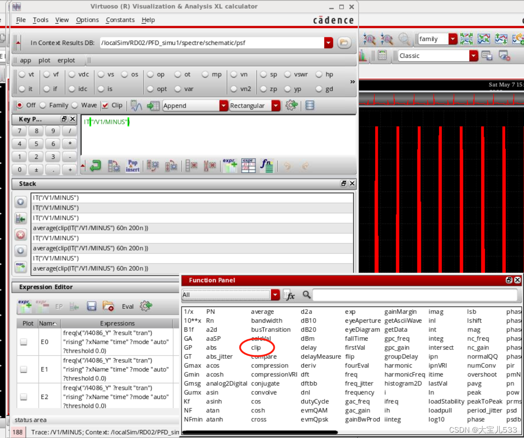This screenshot has width=524, height=438.
Task: Click the fn function list icon
Action: coord(267,166)
